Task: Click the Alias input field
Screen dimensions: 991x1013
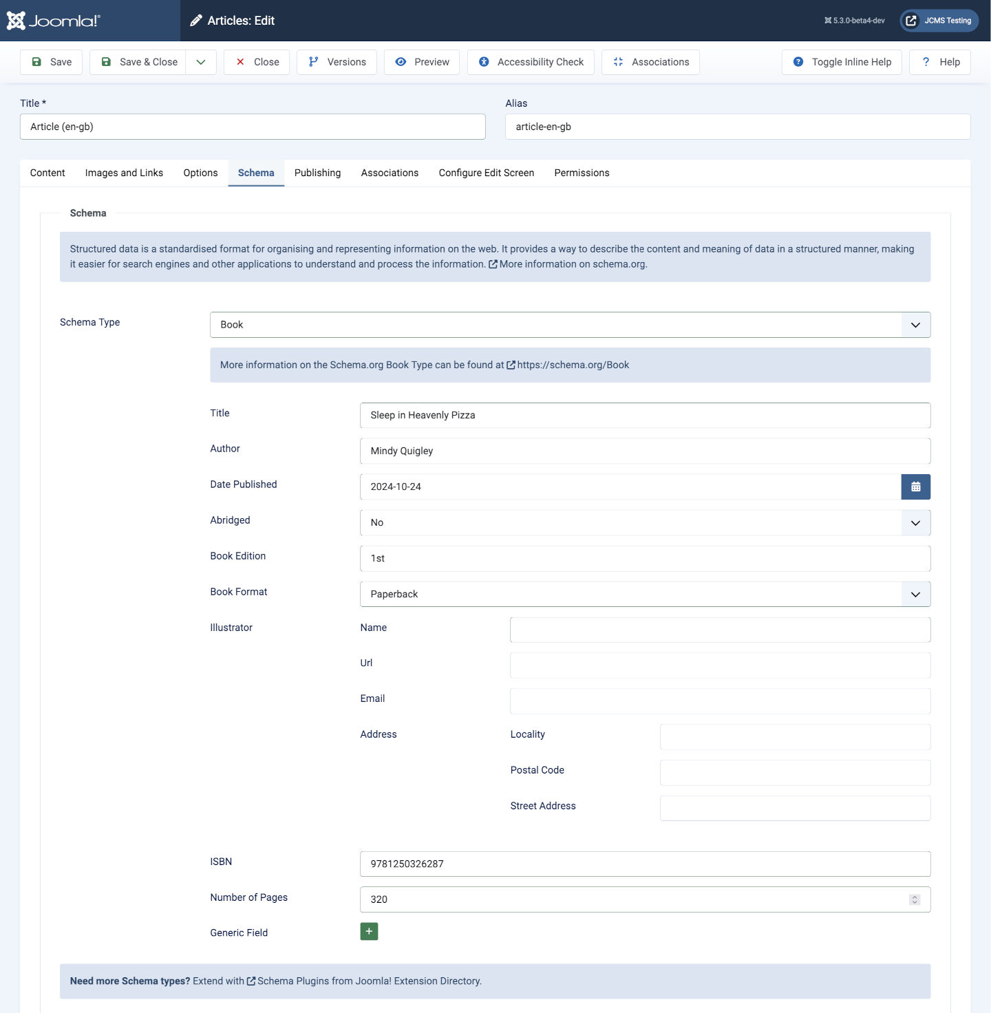Action: [x=738, y=127]
